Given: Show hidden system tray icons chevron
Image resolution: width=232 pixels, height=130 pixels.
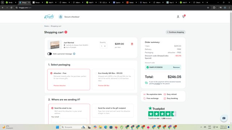Looking at the screenshot, I should pos(201,127).
